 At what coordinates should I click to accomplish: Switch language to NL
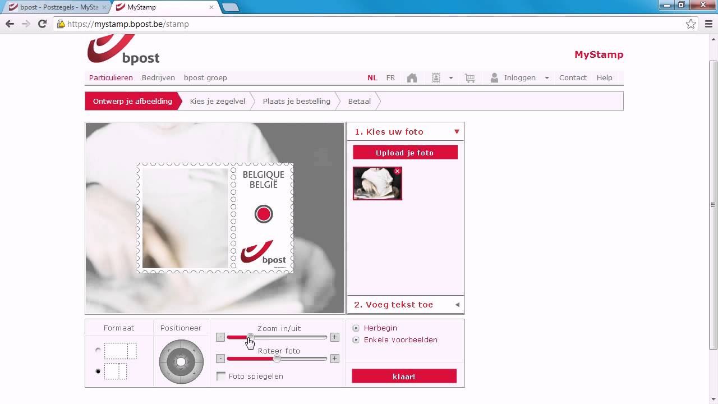click(372, 78)
